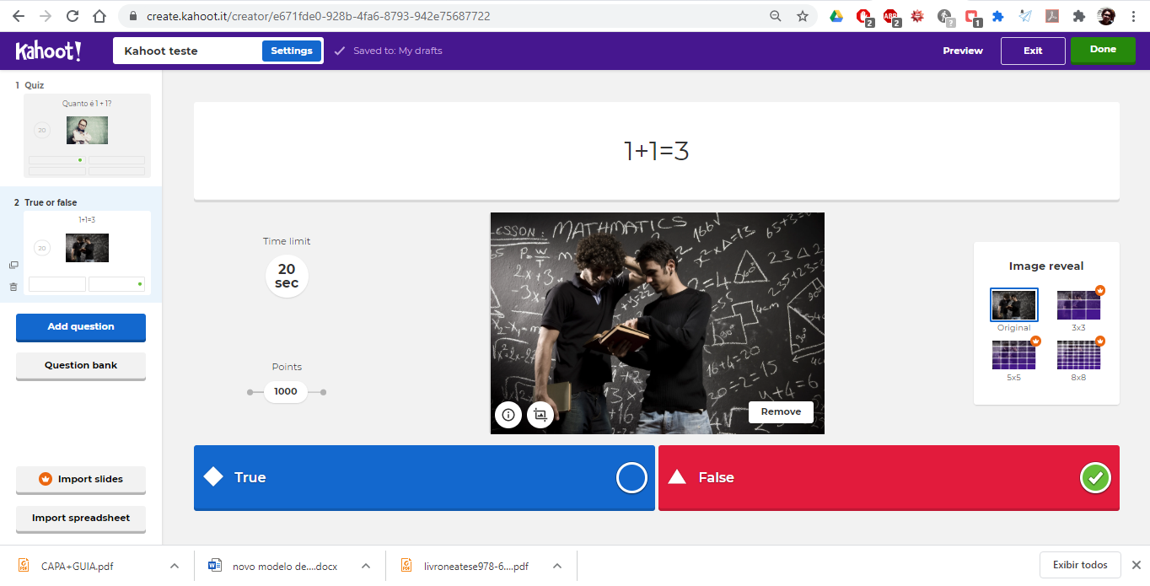Click the Add question button
The width and height of the screenshot is (1150, 586).
(80, 327)
